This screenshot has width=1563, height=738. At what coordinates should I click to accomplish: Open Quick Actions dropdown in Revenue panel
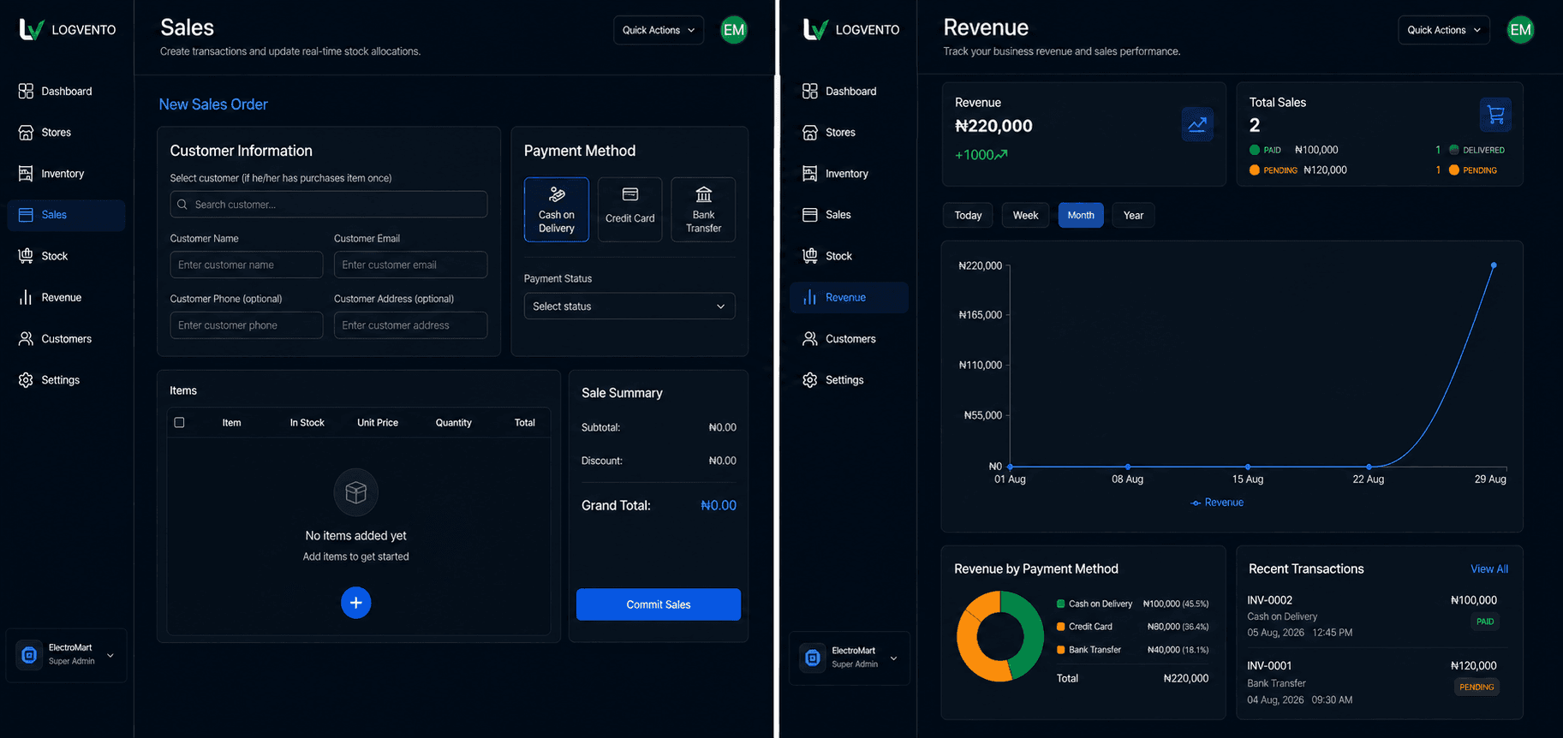[1444, 30]
